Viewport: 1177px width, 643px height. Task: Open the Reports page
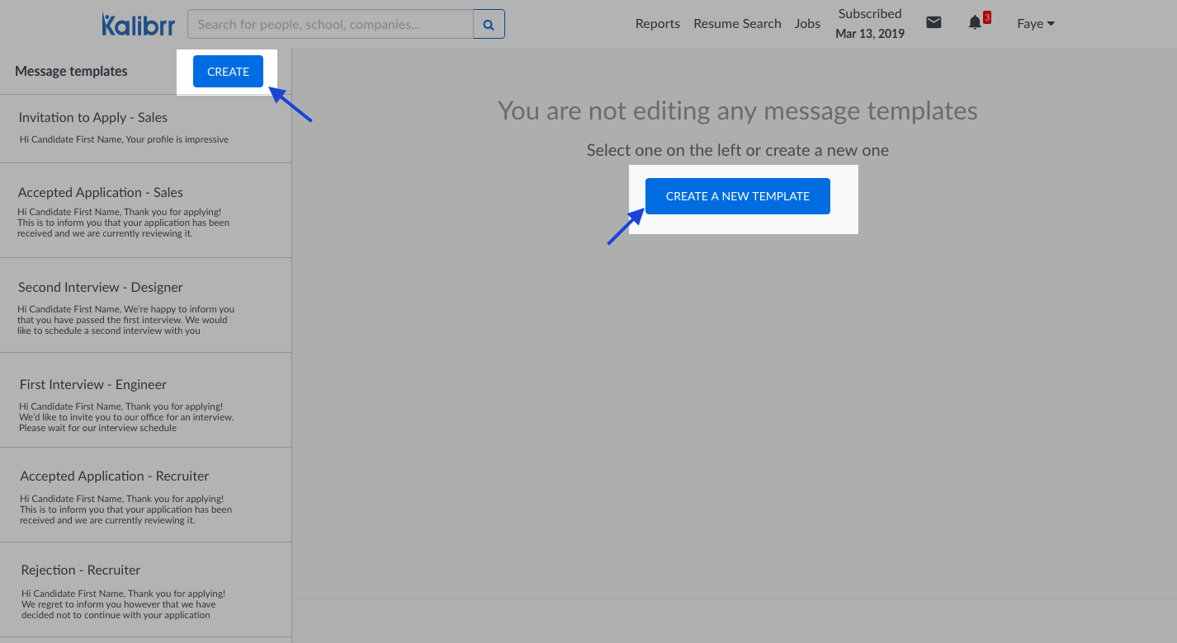657,24
